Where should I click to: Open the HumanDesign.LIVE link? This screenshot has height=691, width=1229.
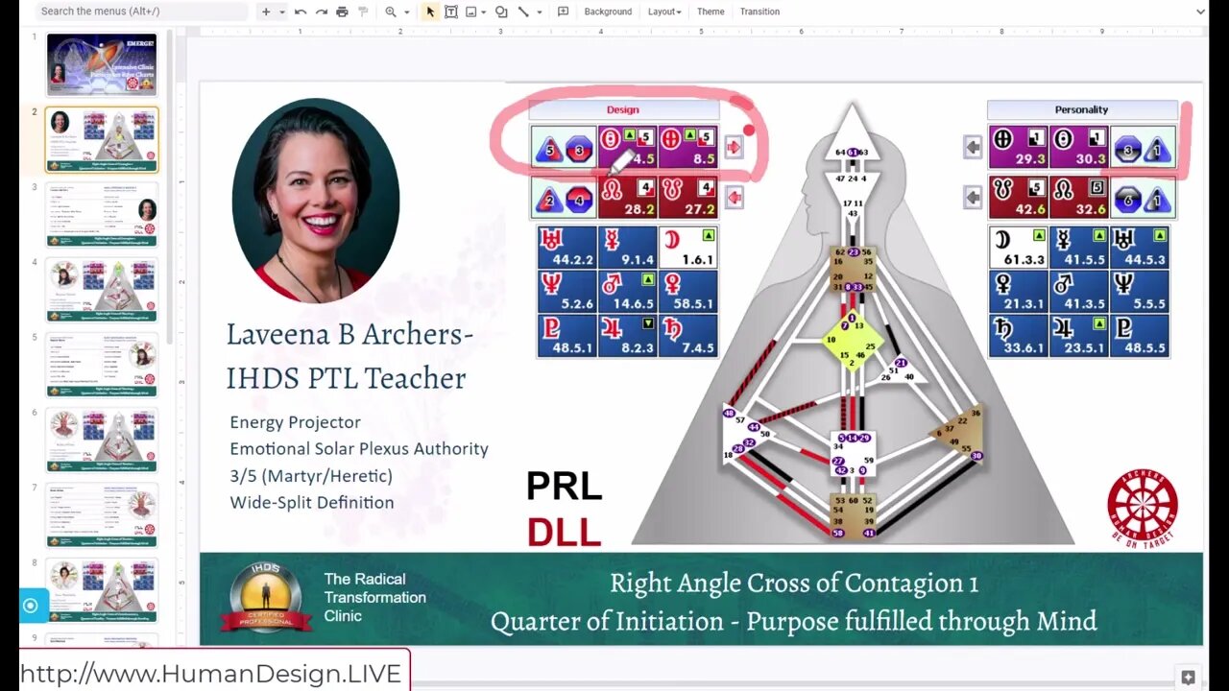[210, 674]
